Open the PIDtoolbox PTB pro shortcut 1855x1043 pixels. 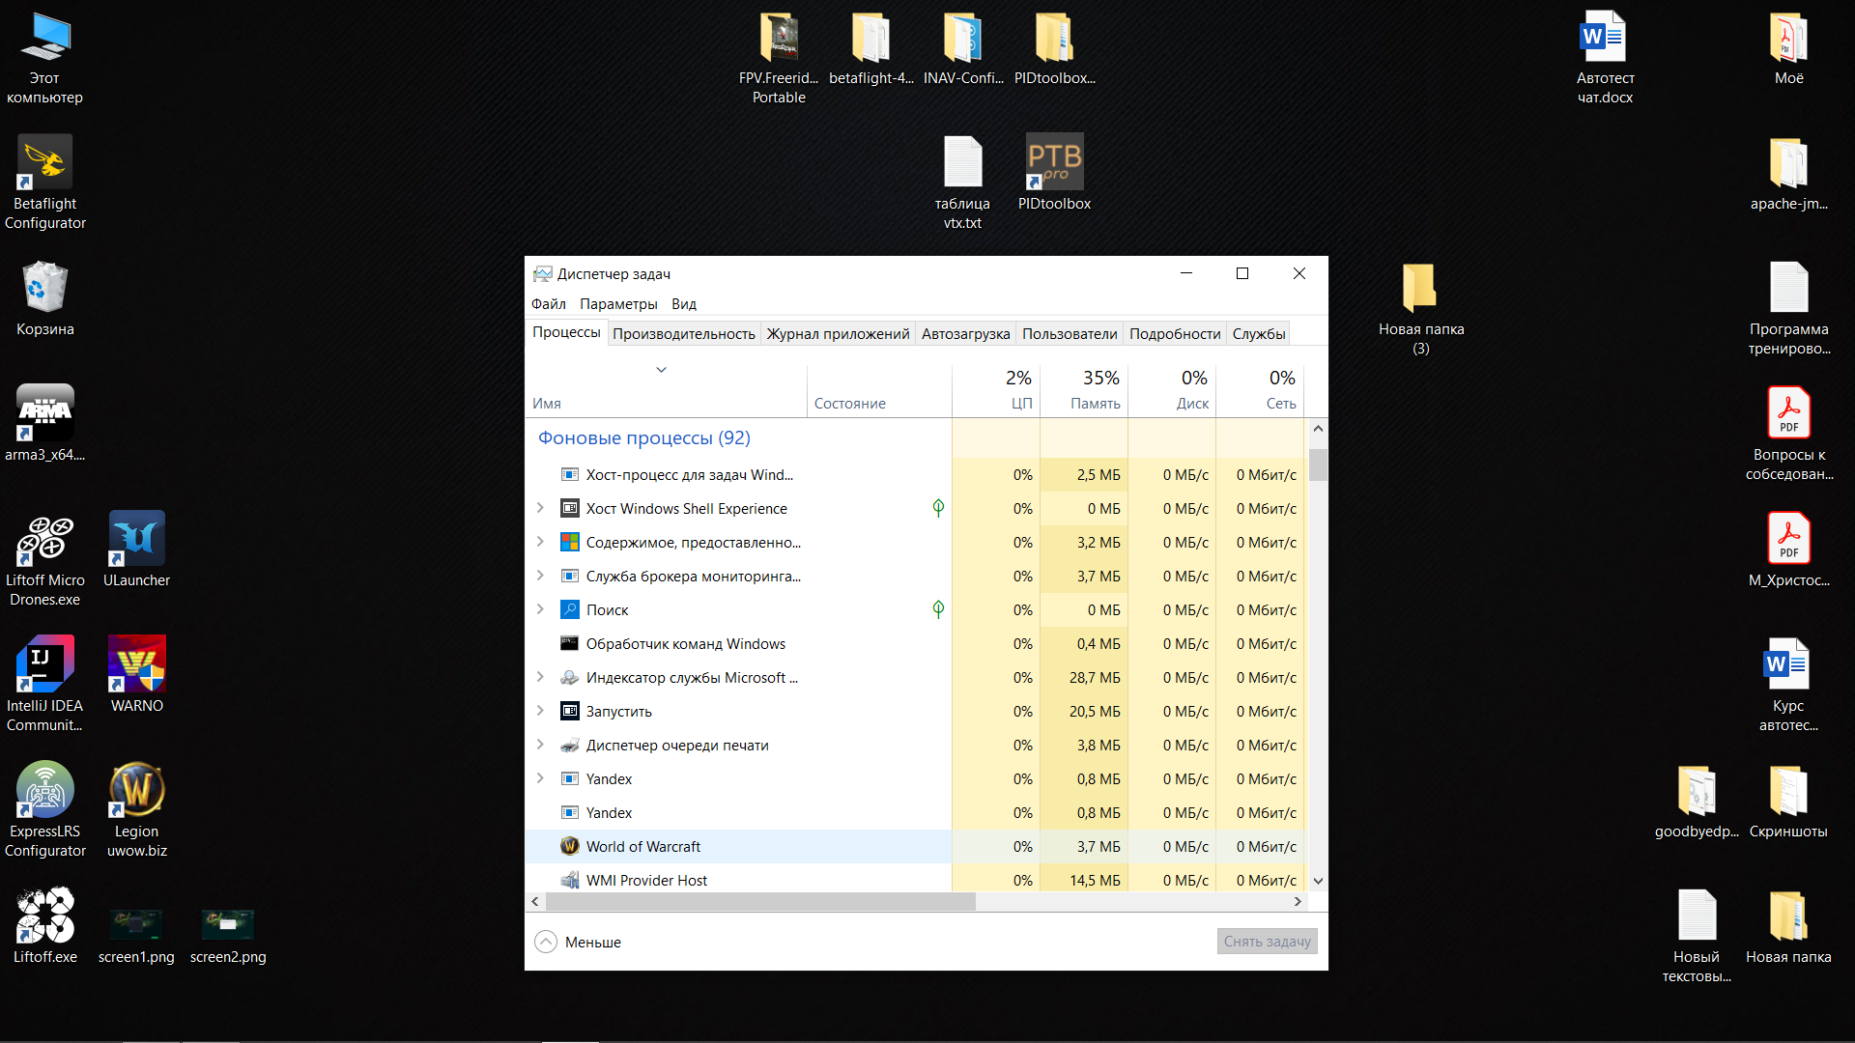(1054, 162)
